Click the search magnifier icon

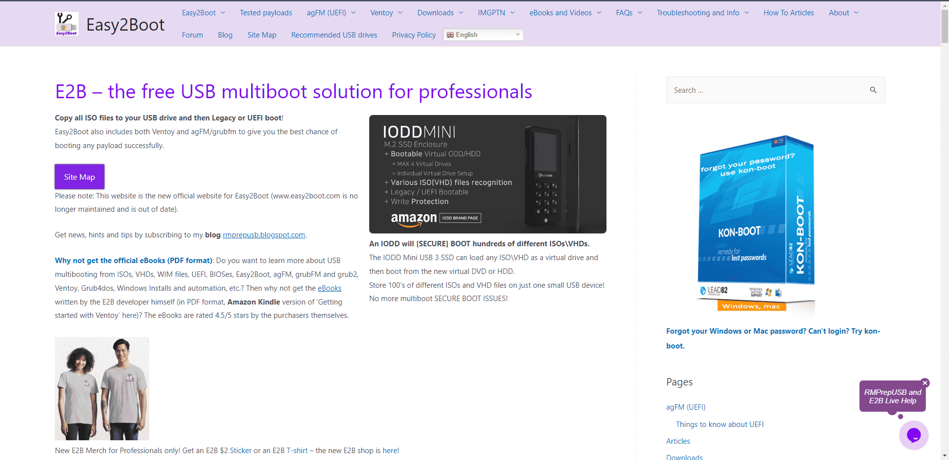pyautogui.click(x=873, y=90)
